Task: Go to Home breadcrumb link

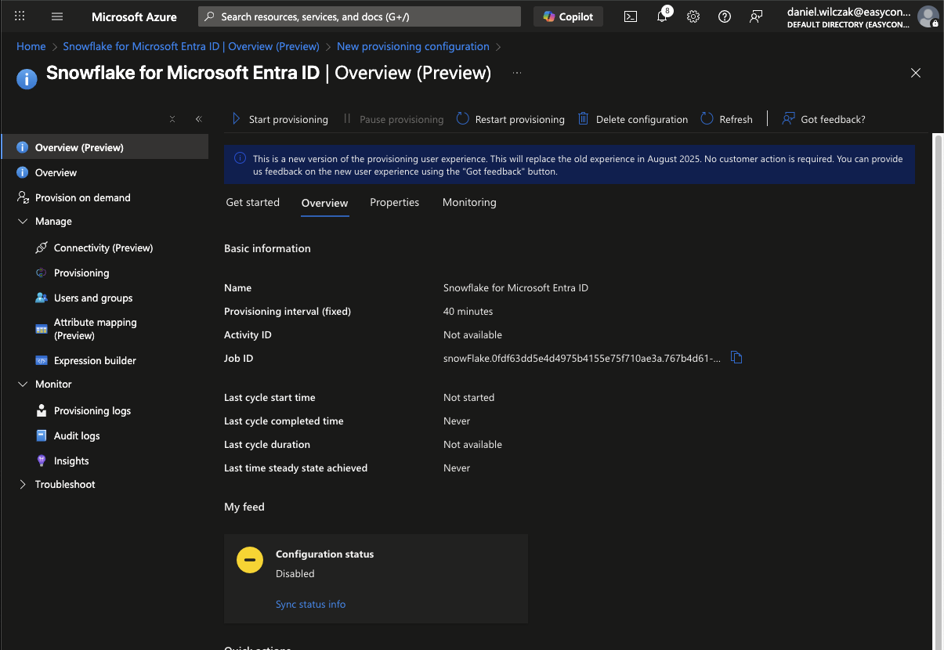Action: [x=31, y=46]
